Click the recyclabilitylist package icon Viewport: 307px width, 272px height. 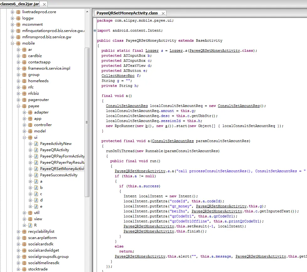tap(24, 232)
